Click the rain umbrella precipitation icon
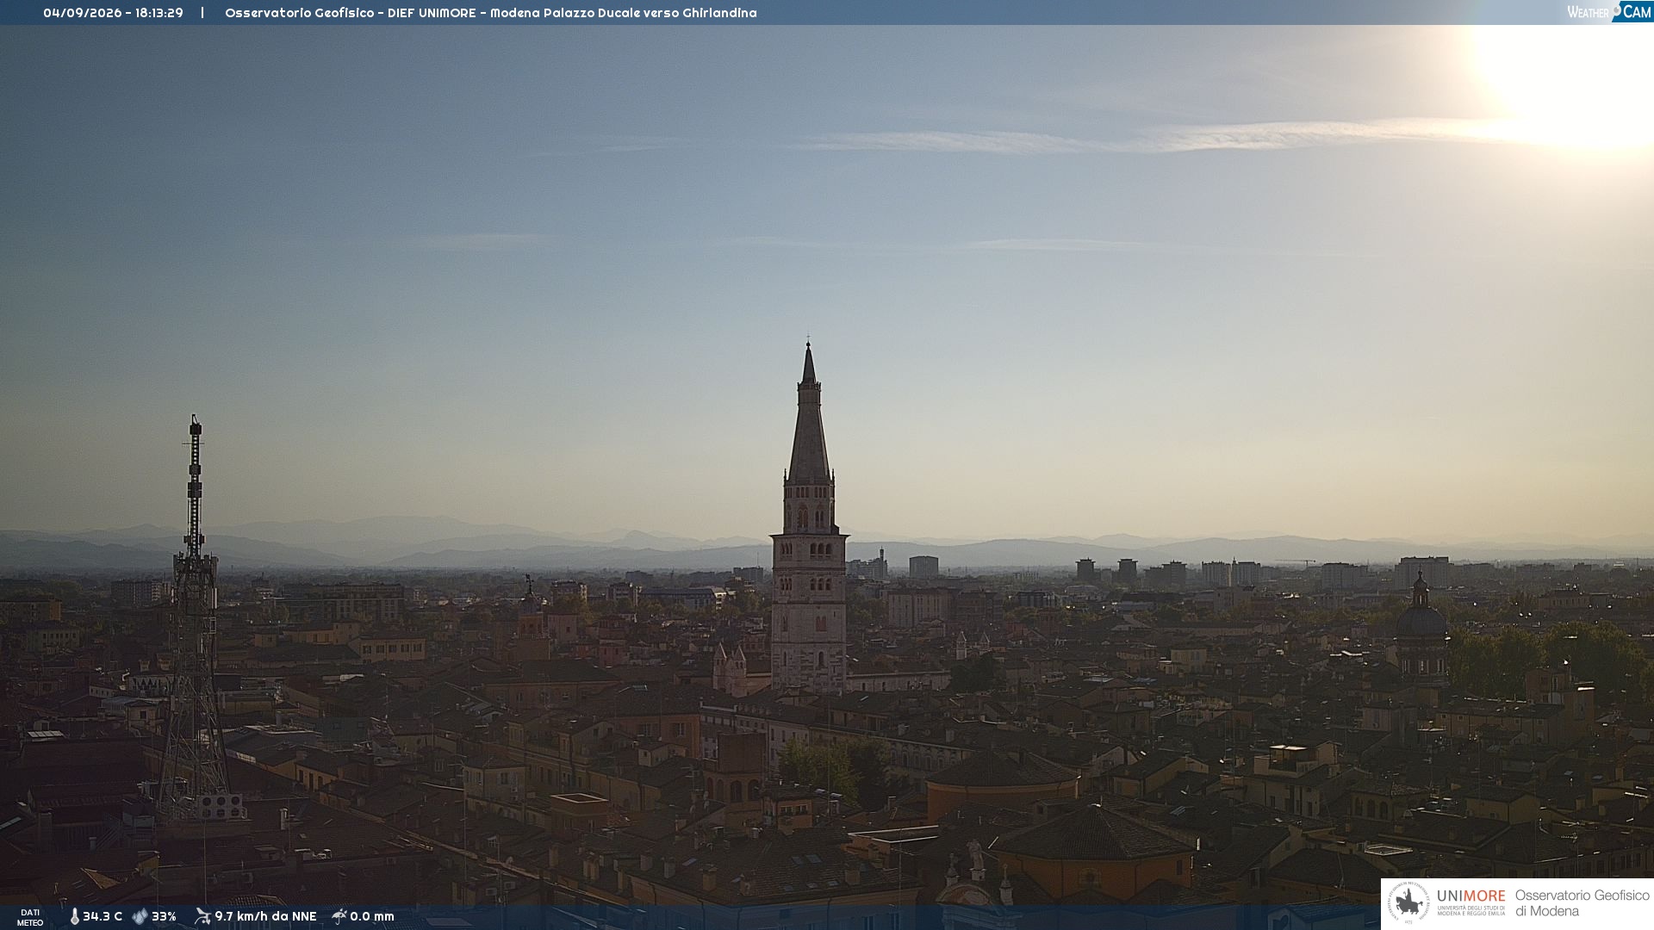Viewport: 1654px width, 930px height. tap(339, 916)
